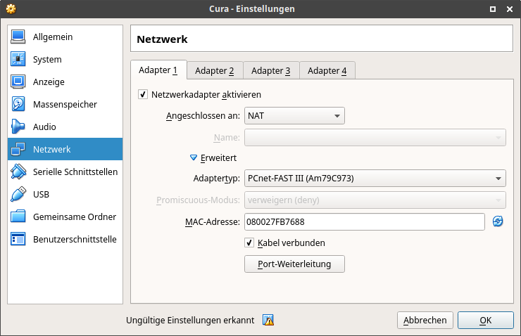The image size is (521, 336).
Task: Click the OK button
Action: 486,320
